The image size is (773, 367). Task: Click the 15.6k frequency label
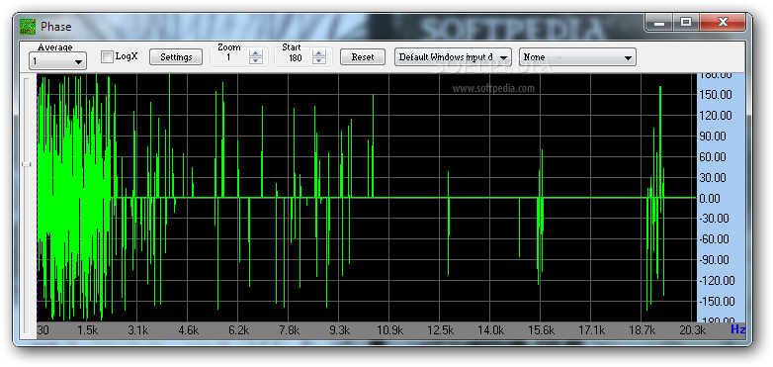coord(542,330)
